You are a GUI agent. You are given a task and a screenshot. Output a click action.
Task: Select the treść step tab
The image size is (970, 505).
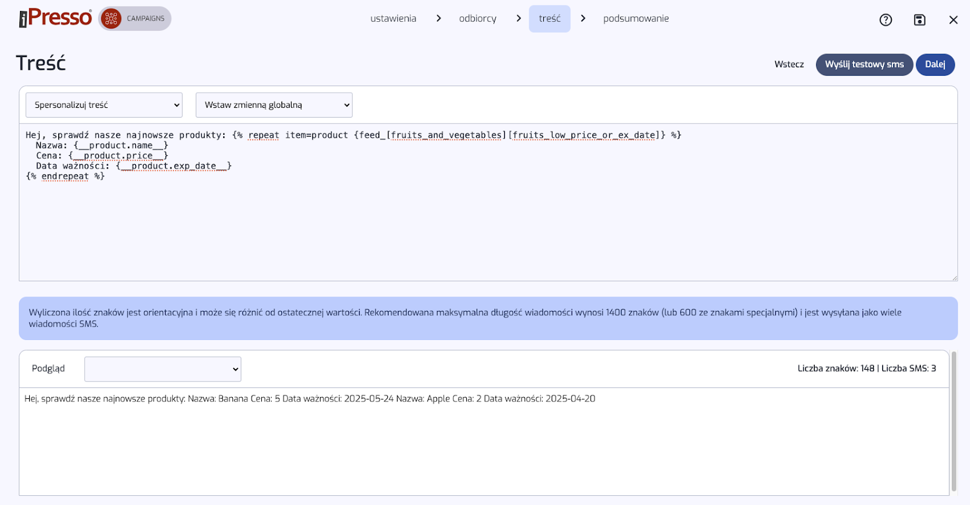549,19
